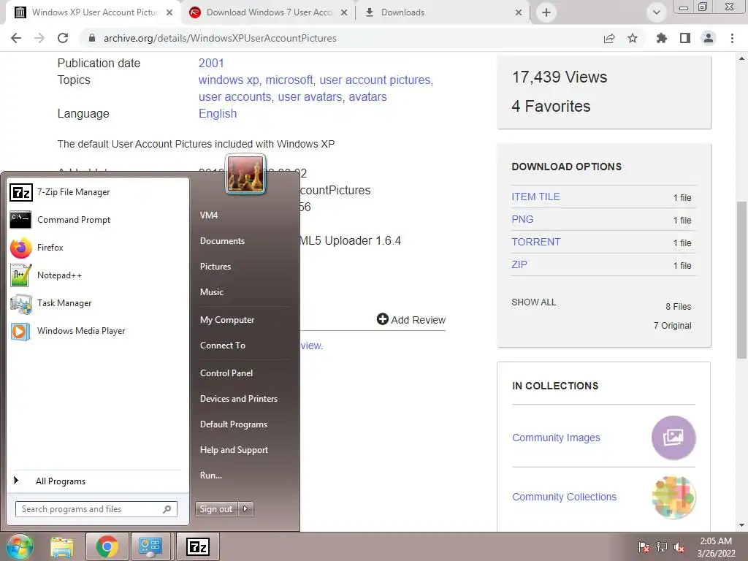
Task: Open the Run... dialog
Action: (211, 475)
